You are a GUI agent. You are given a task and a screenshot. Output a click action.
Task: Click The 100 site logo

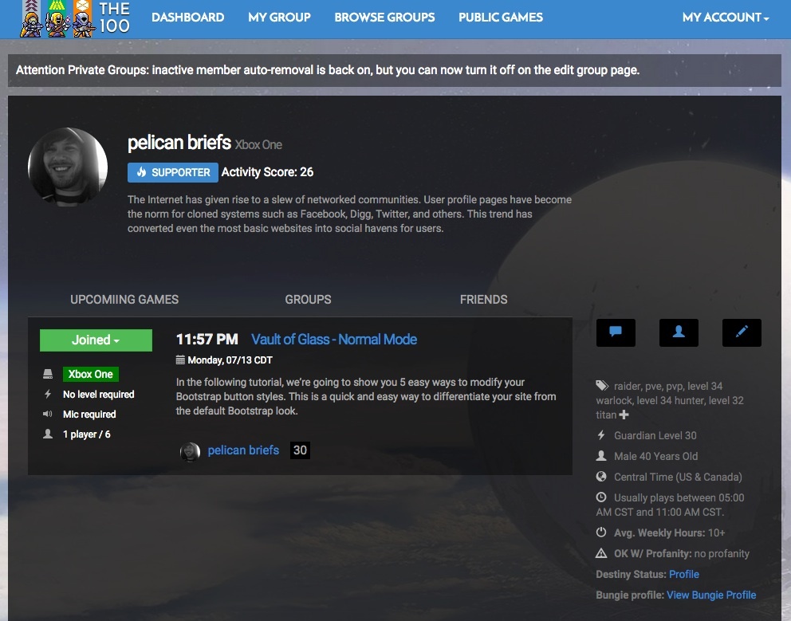point(77,18)
